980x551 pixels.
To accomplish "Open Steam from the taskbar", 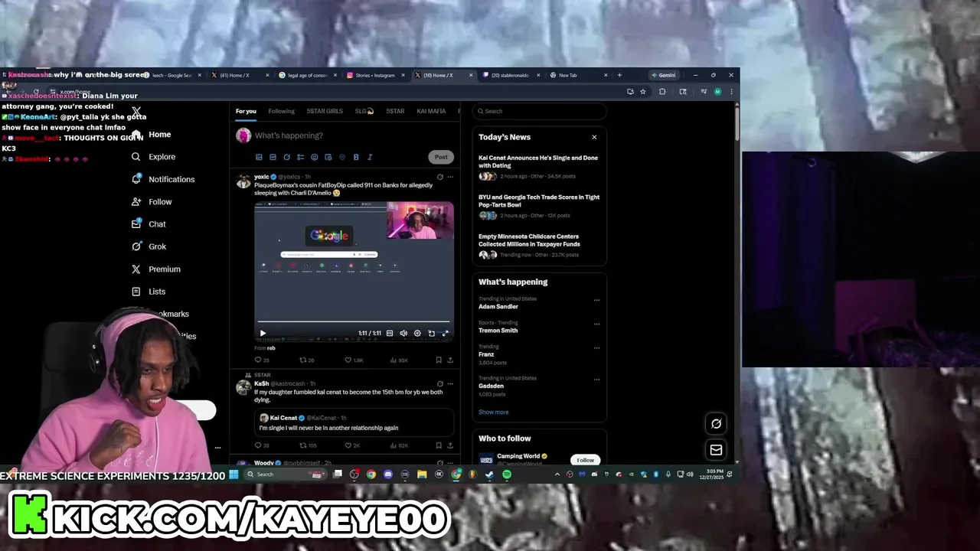I will (x=490, y=474).
